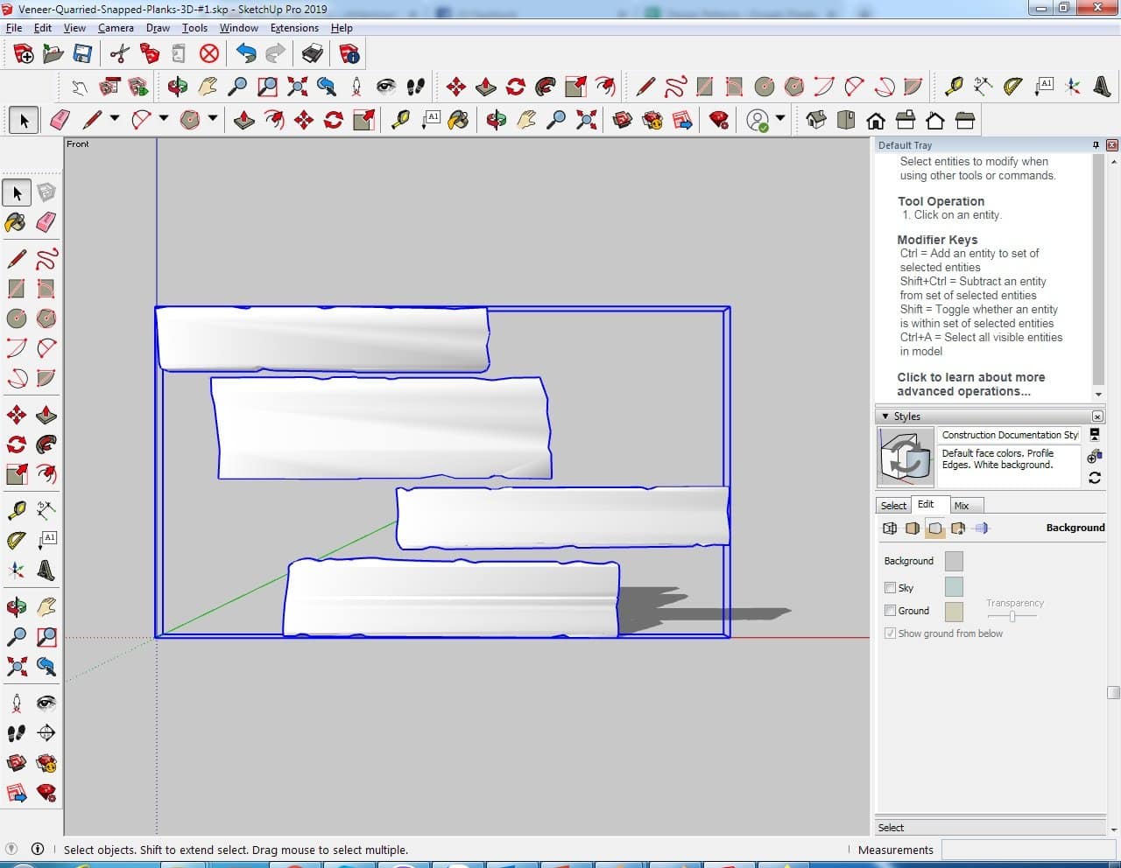
Task: Click the Background color swatch
Action: click(954, 561)
